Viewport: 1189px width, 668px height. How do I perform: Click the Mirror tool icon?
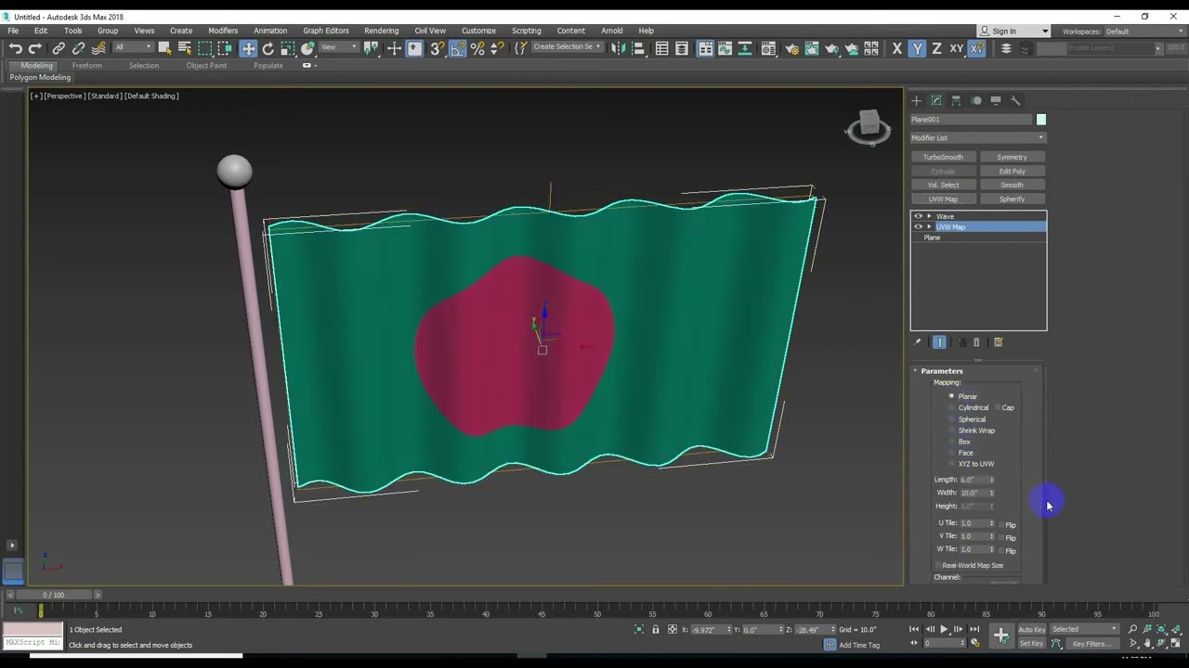pyautogui.click(x=619, y=48)
